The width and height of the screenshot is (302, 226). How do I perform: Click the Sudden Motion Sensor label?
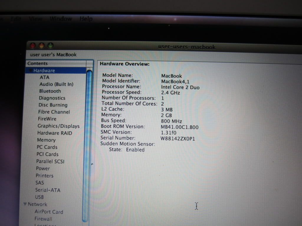click(x=127, y=144)
